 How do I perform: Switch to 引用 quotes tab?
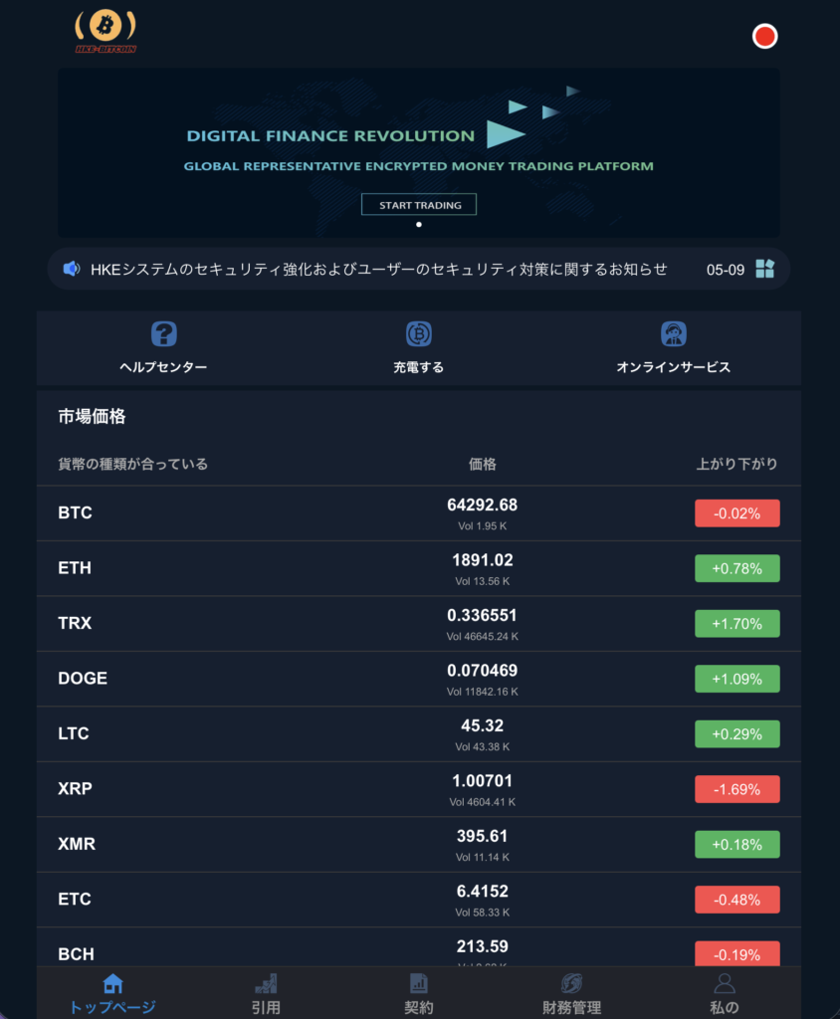pos(266,994)
